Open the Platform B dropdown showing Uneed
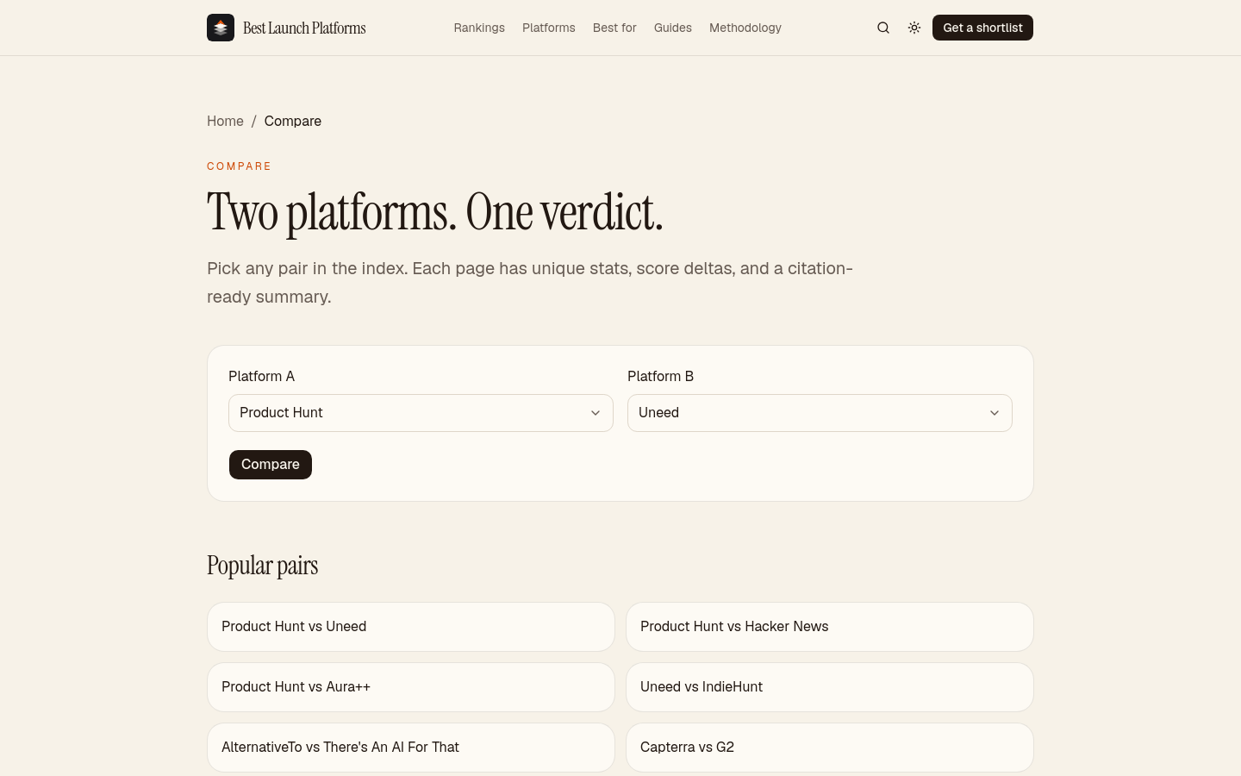The height and width of the screenshot is (776, 1241). [820, 413]
